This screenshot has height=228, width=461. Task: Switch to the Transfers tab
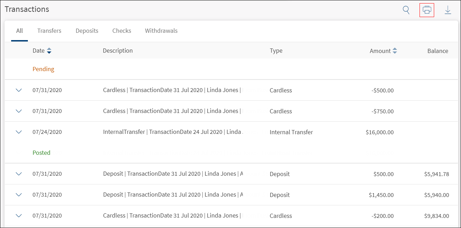[49, 31]
